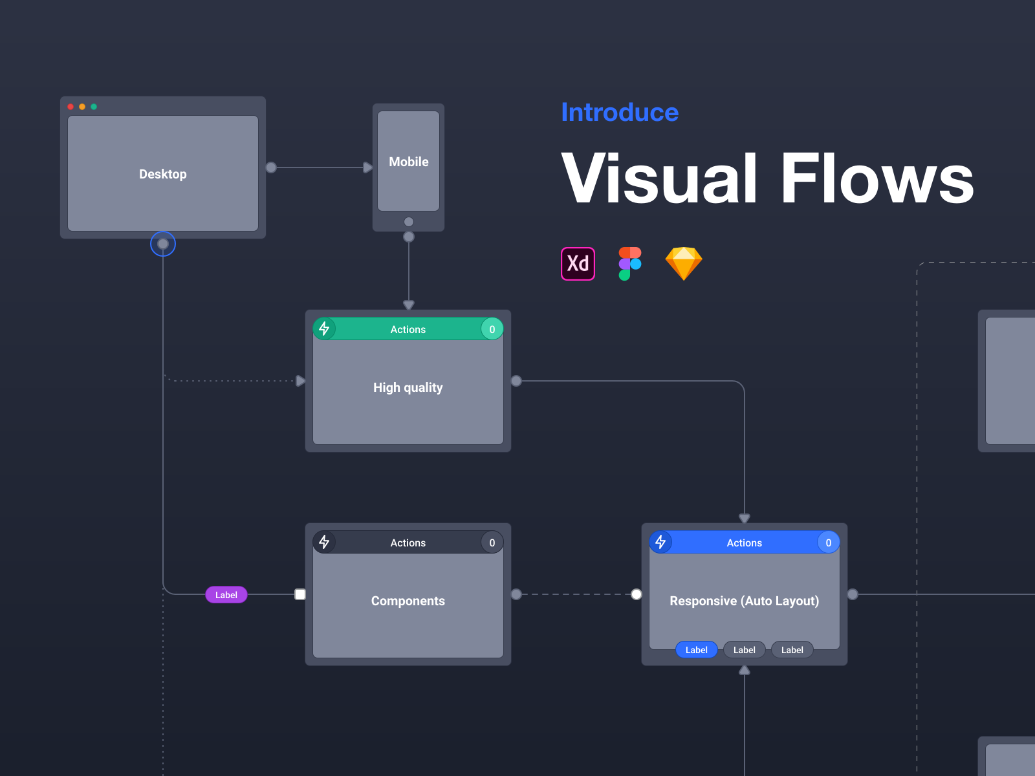The width and height of the screenshot is (1035, 776).
Task: Open the Actions header of the High quality node
Action: 408,329
